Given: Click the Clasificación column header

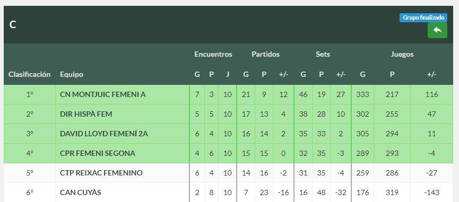Looking at the screenshot, I should (x=29, y=75).
